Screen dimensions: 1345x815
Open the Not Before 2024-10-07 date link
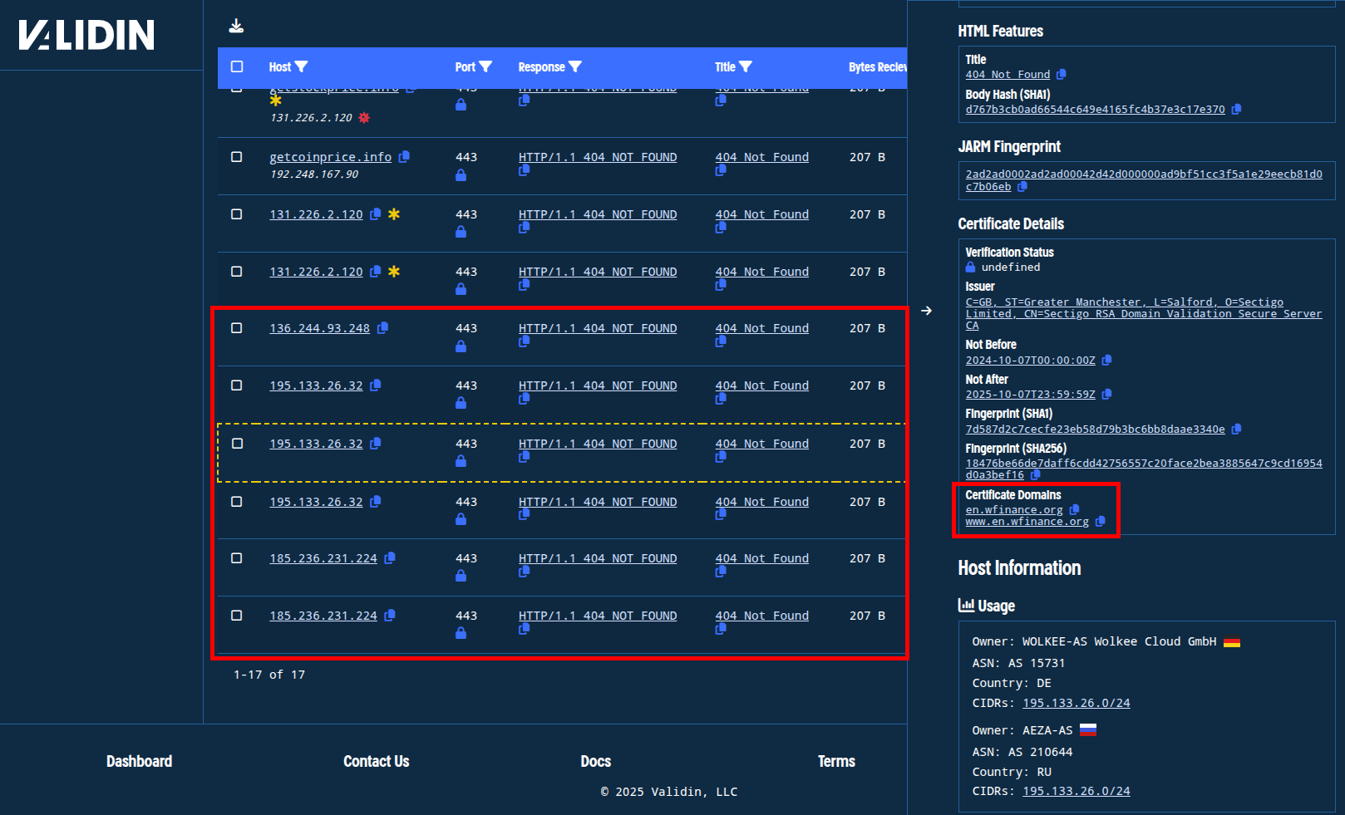click(x=1030, y=360)
